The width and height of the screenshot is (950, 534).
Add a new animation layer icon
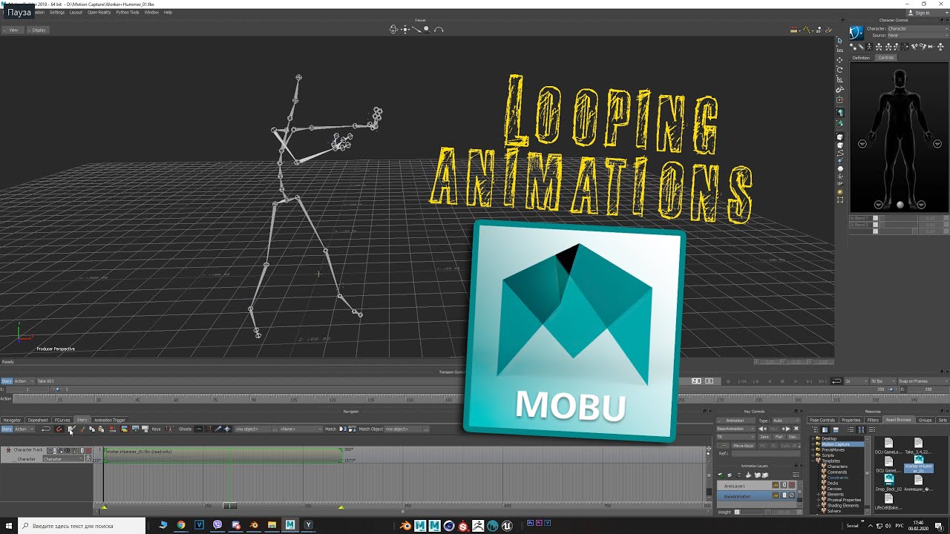[721, 475]
